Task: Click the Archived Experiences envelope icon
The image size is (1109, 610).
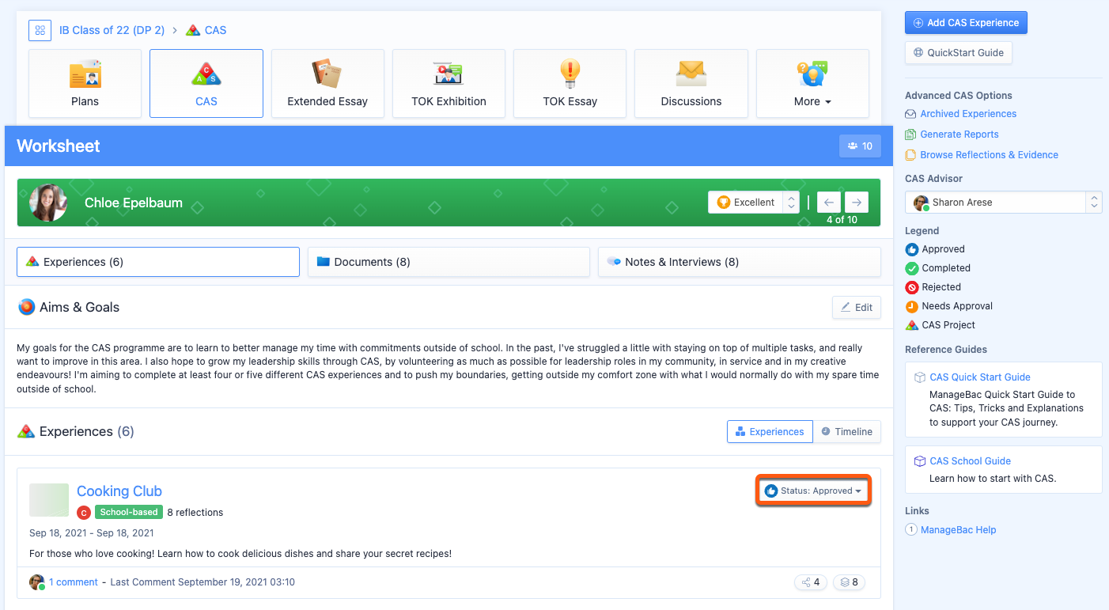Action: (x=910, y=114)
